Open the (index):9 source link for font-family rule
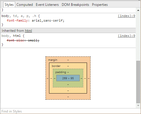The width and height of the screenshot is (141, 114). click(126, 16)
